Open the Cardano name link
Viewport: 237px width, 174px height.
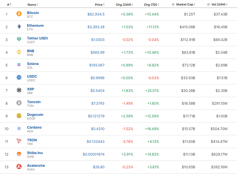click(34, 127)
